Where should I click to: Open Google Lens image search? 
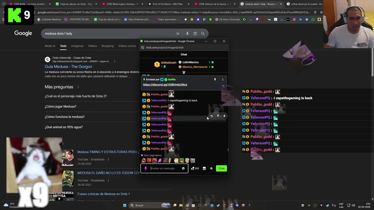click(x=195, y=34)
